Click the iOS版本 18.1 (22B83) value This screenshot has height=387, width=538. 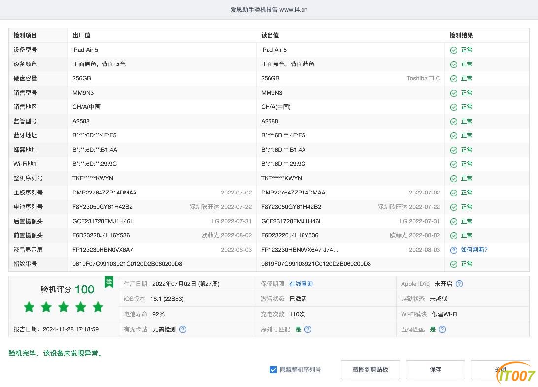pos(167,299)
